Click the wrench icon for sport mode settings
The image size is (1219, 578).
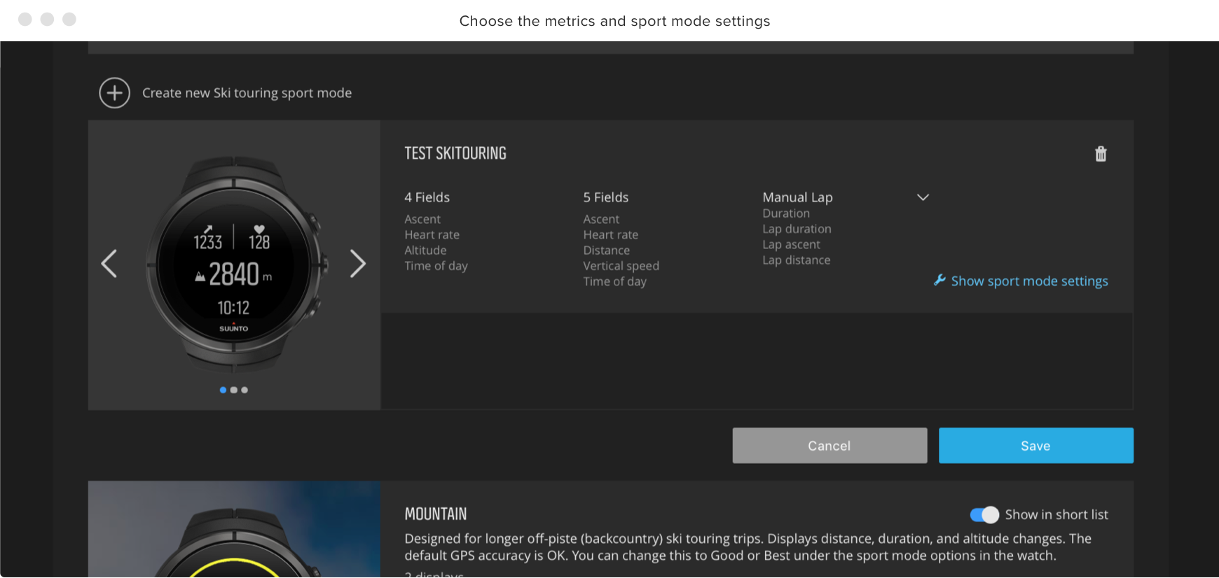[939, 281]
